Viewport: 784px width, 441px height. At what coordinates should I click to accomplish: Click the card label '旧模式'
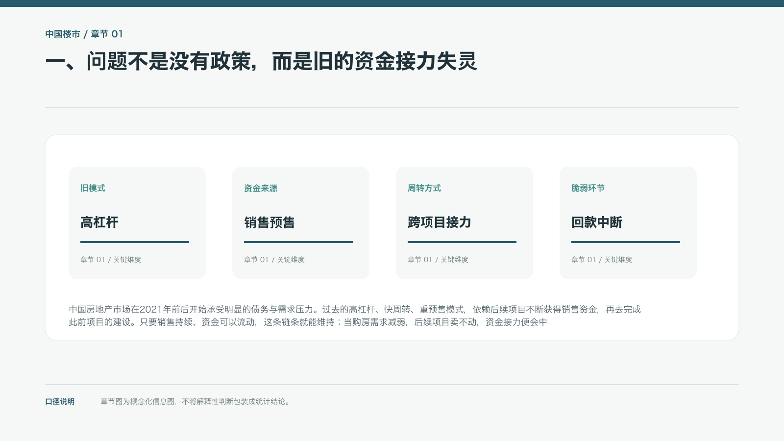tap(93, 188)
